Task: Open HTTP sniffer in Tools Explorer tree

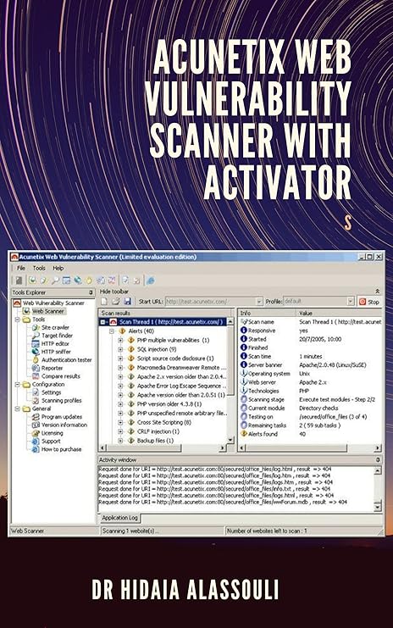Action: point(56,351)
